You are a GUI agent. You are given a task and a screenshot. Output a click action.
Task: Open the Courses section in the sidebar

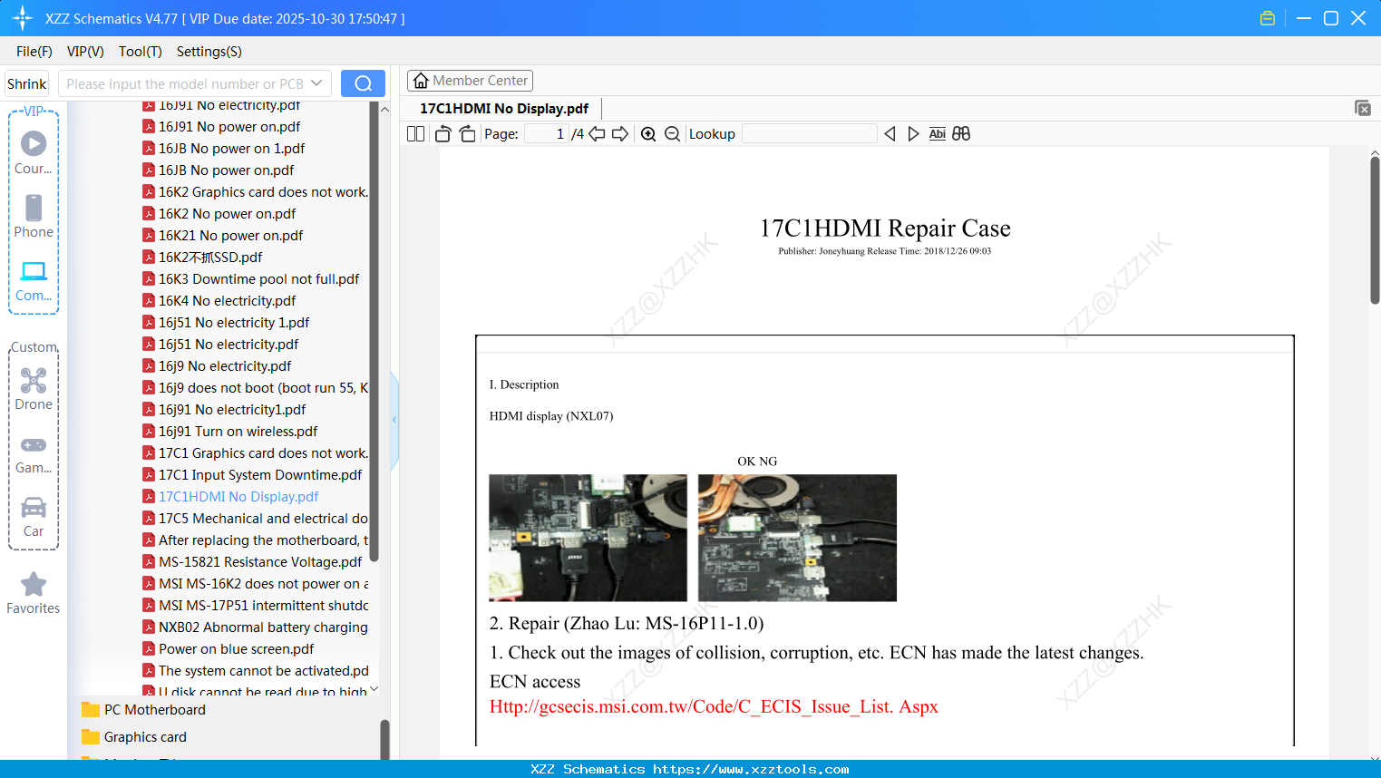point(34,152)
